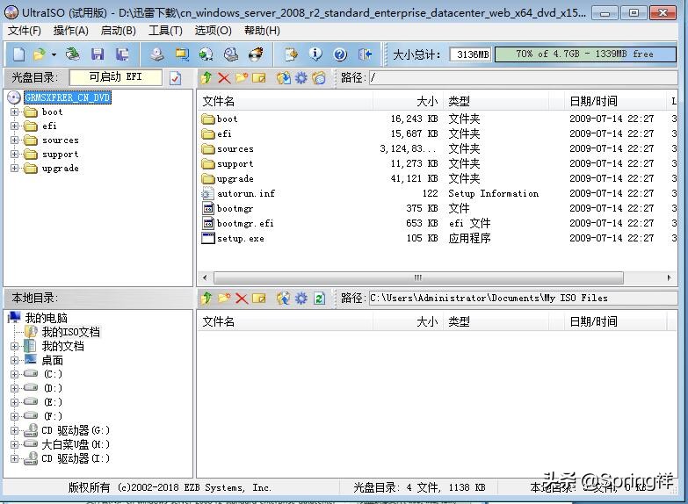Go up one level in disc pane
The image size is (688, 504).
tap(206, 78)
